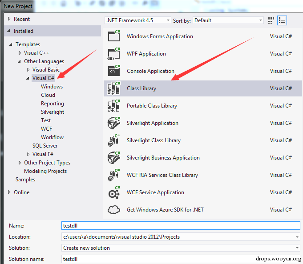Choose the WCF RIA Services Class Library name
The width and height of the screenshot is (303, 264).
[162, 175]
